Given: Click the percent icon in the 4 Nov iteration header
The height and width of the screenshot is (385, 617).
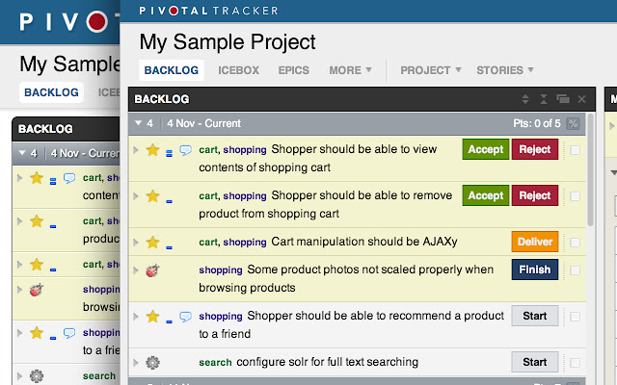Looking at the screenshot, I should coord(573,124).
